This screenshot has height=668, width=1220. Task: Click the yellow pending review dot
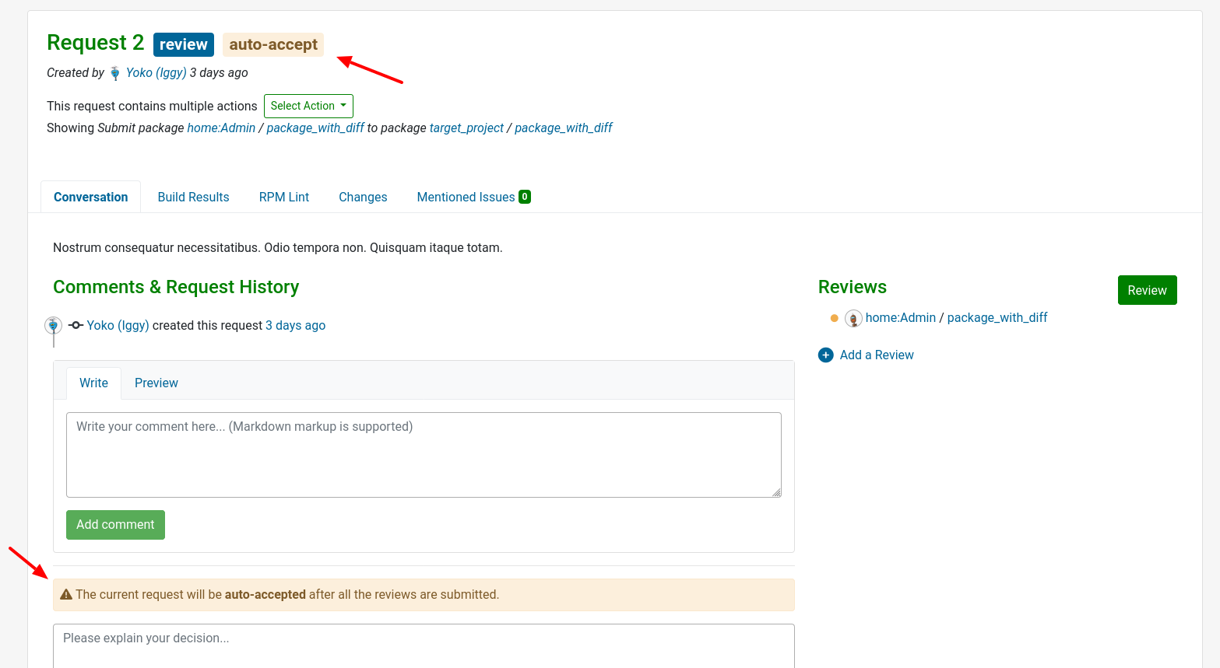[832, 318]
